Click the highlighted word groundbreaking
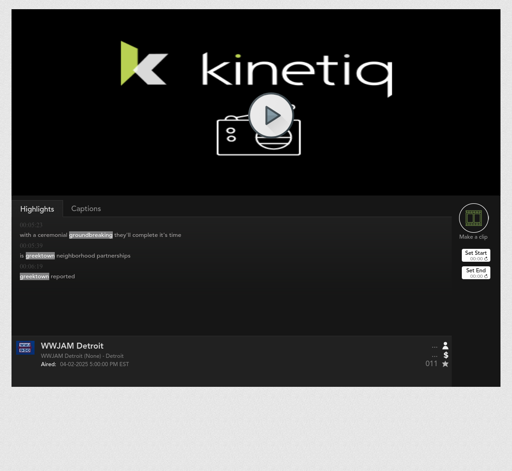The height and width of the screenshot is (471, 512). pyautogui.click(x=91, y=235)
